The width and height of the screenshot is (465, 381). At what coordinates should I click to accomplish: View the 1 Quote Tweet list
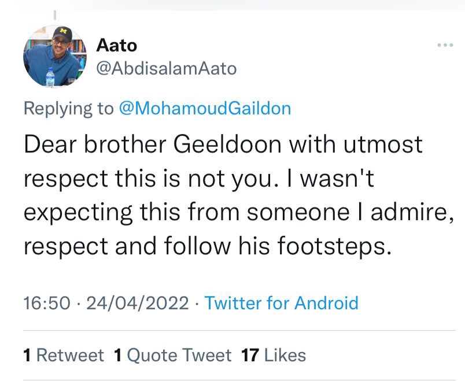pos(173,354)
